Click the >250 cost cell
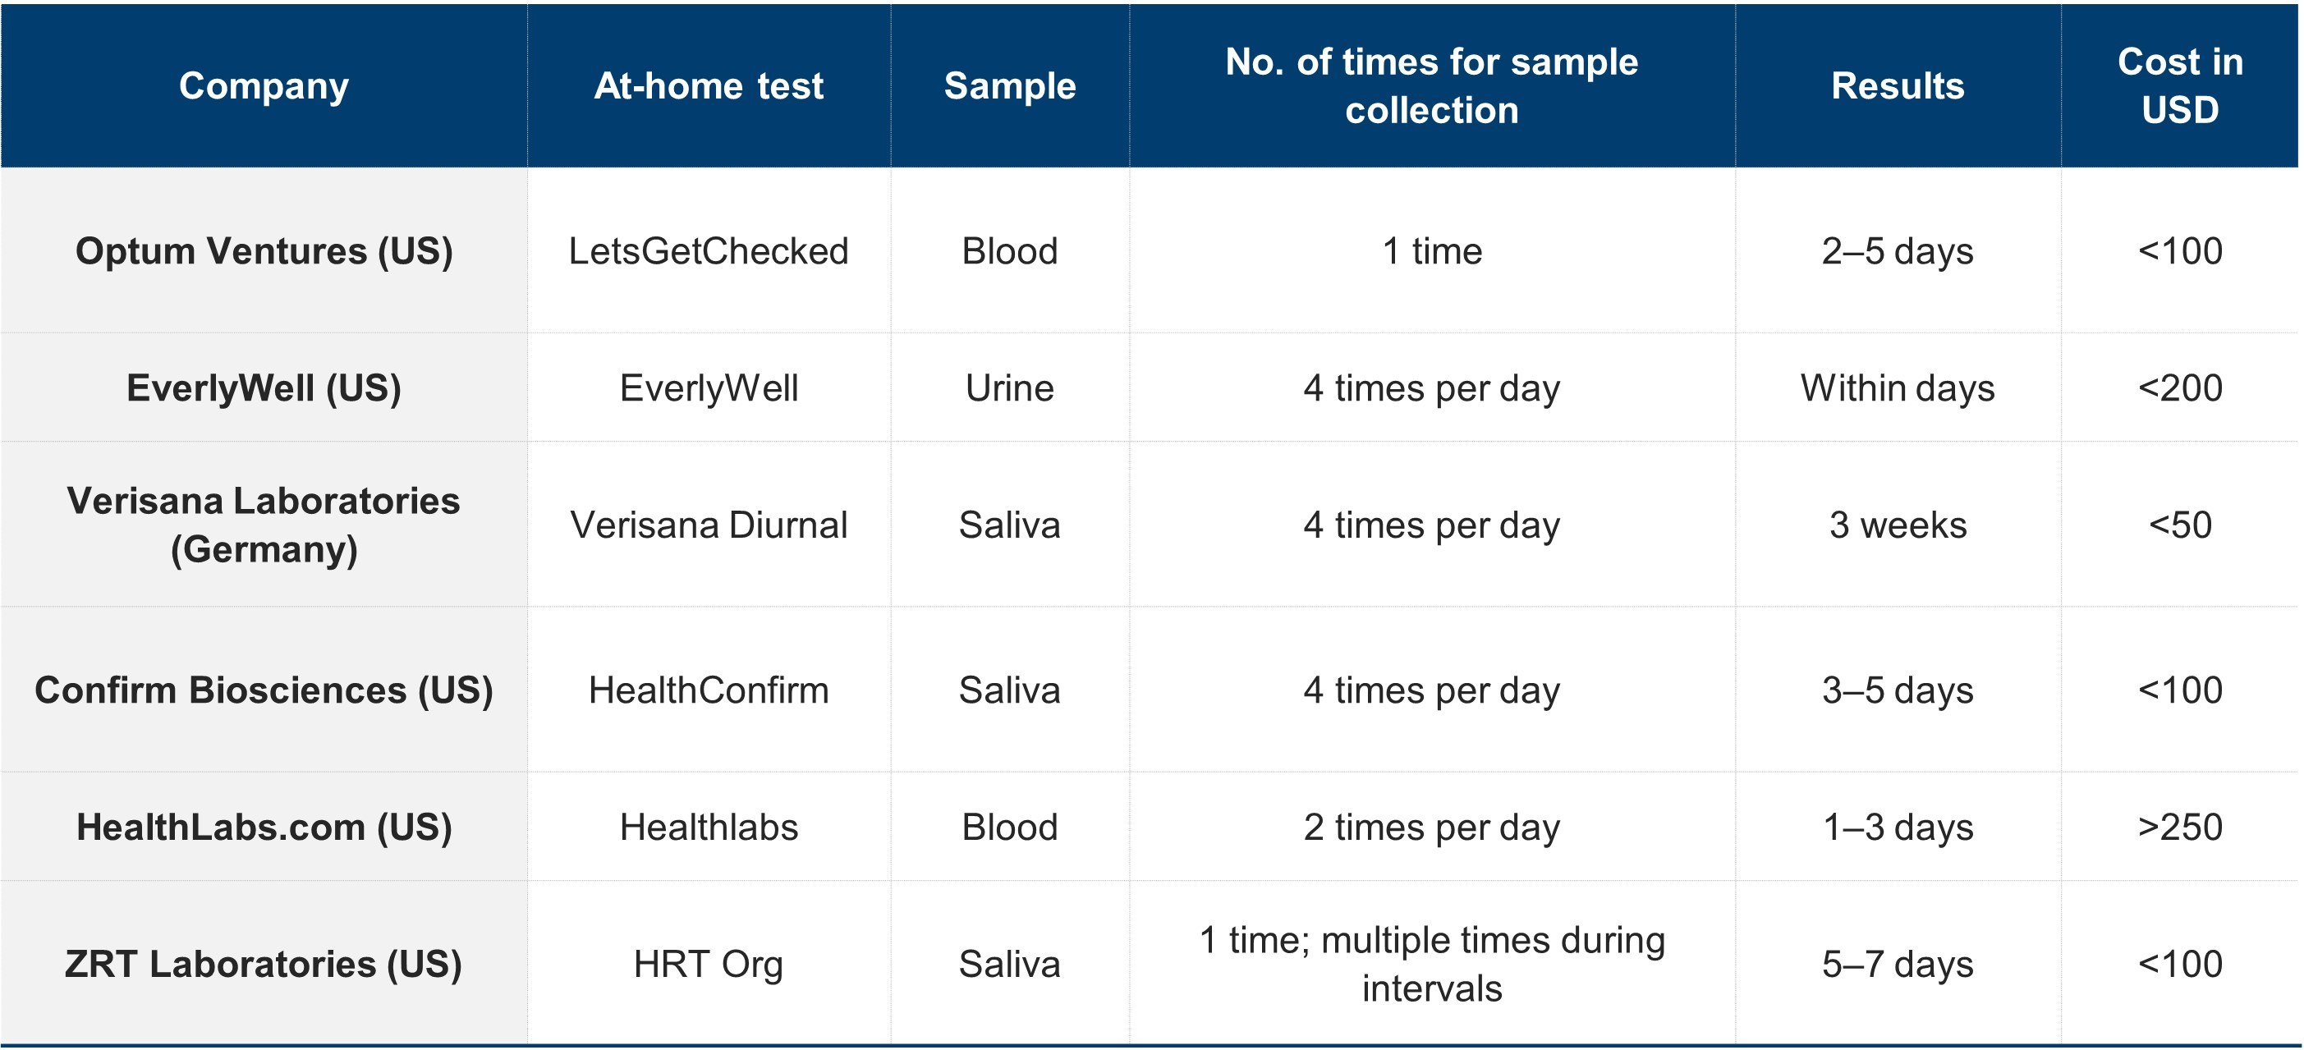2304x1050 pixels. click(x=2180, y=827)
